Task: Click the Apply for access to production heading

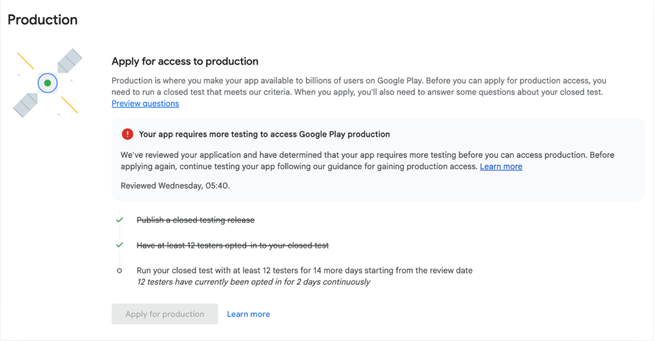Action: pos(185,61)
